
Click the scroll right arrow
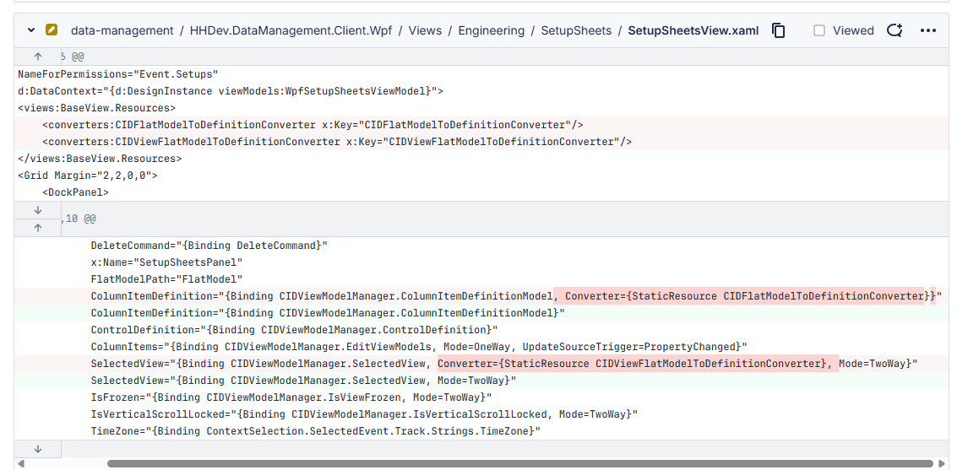[x=948, y=463]
